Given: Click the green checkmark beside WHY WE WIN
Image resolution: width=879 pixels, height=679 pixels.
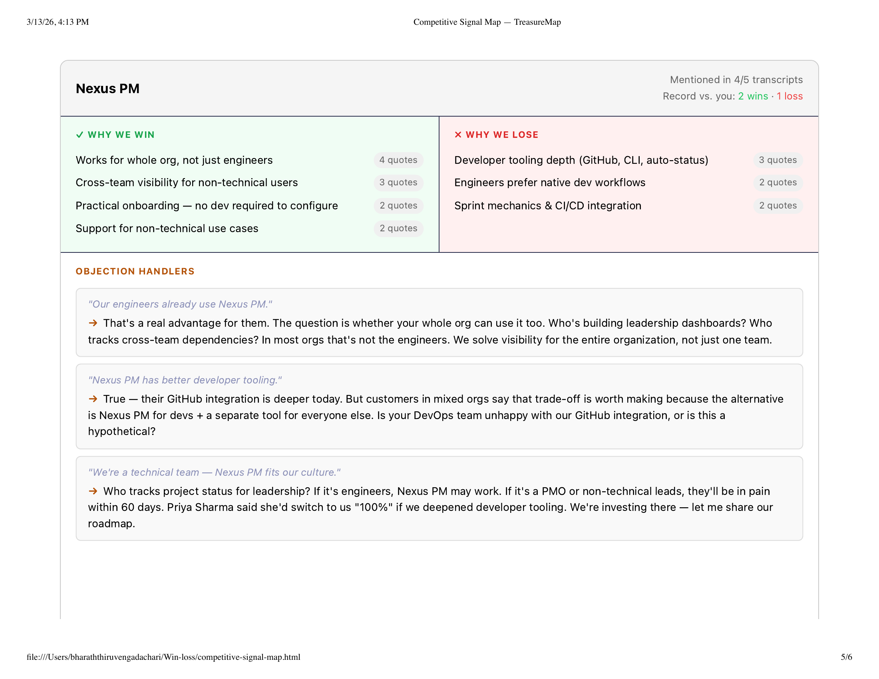Looking at the screenshot, I should tap(80, 135).
